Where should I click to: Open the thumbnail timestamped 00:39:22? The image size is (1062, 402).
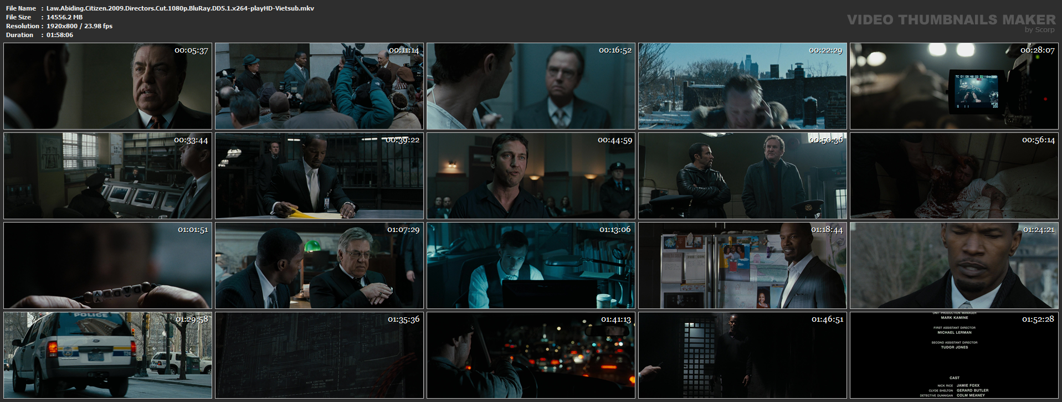pos(319,176)
